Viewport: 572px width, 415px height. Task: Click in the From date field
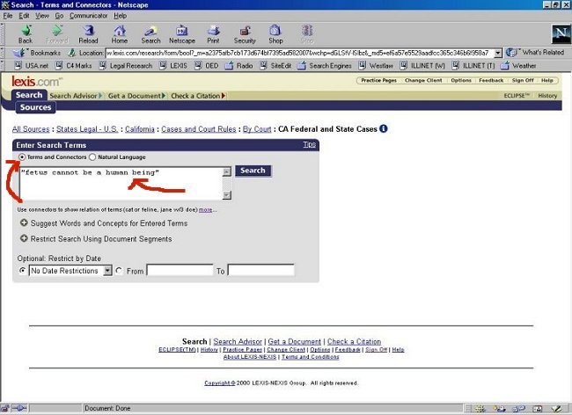coord(180,270)
